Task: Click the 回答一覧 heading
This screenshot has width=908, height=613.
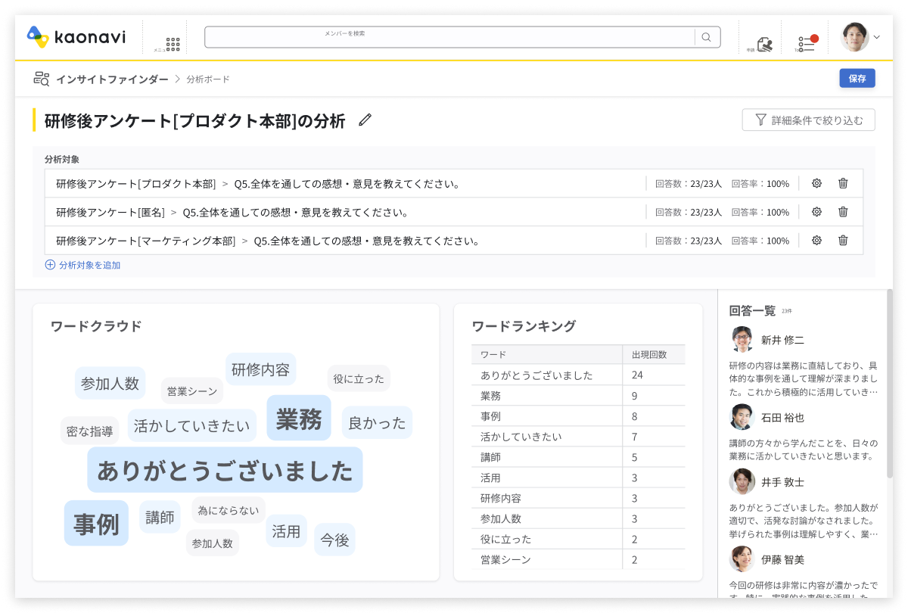Action: (752, 310)
